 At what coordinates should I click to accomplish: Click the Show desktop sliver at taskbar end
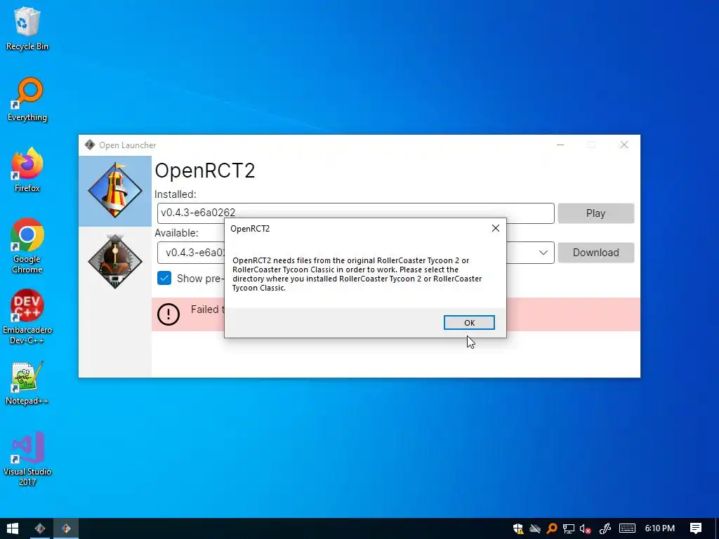[x=717, y=528]
